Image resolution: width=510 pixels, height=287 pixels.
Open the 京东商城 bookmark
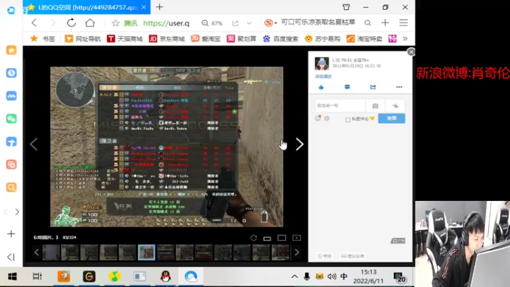click(167, 39)
